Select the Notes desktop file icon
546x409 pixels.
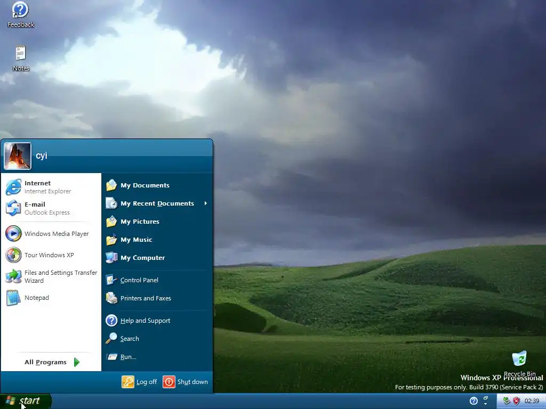click(21, 59)
